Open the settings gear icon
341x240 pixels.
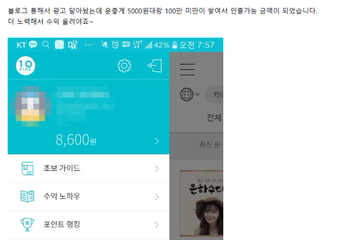(x=124, y=66)
